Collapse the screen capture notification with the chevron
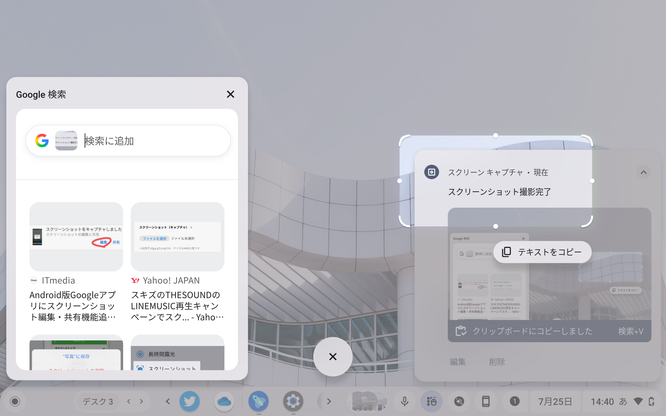Screen dimensions: 666x416 tap(644, 172)
